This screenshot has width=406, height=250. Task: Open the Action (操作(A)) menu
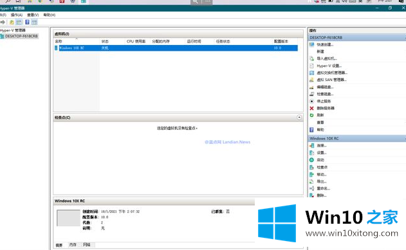(17, 15)
